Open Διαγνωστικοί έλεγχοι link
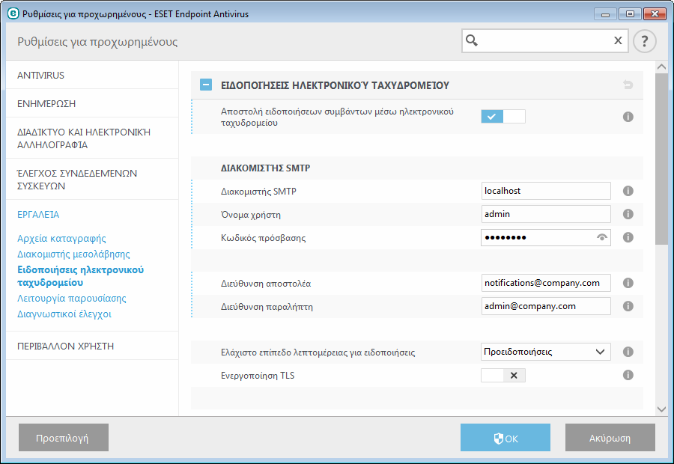The height and width of the screenshot is (464, 674). (x=64, y=314)
